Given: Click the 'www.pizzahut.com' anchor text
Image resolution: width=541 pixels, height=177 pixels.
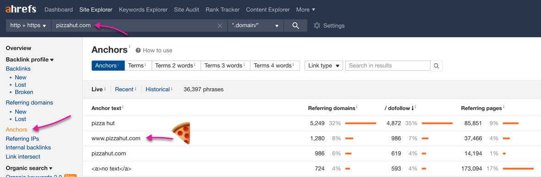Looking at the screenshot, I should tap(116, 138).
